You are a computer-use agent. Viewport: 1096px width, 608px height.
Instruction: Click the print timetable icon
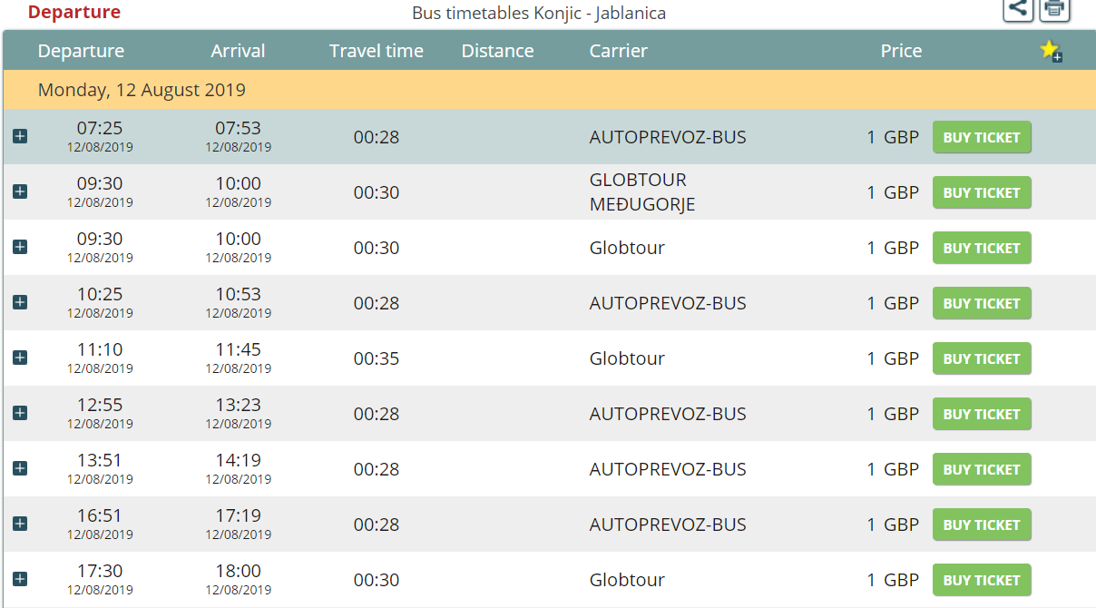(x=1054, y=8)
